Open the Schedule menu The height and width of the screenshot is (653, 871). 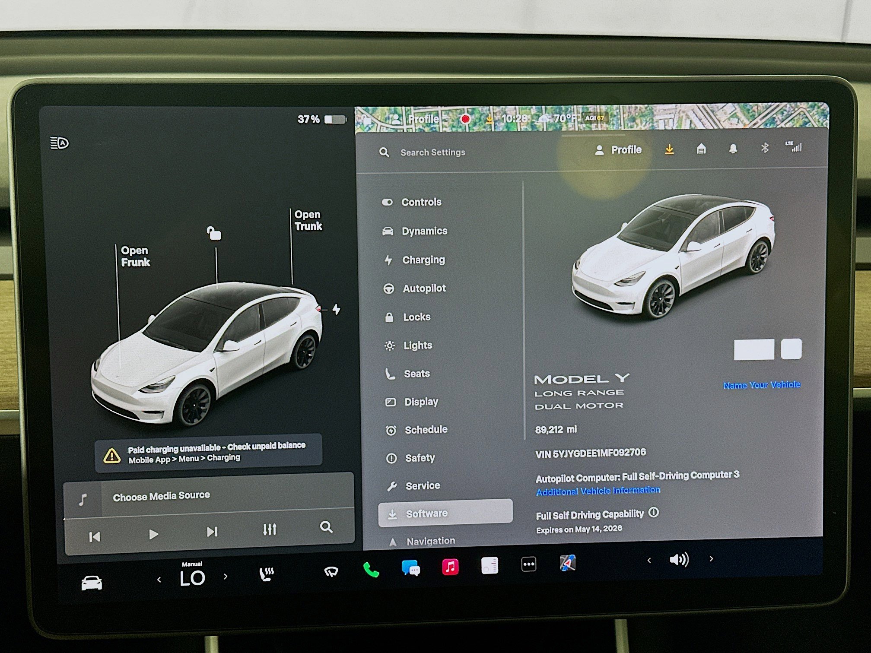tap(416, 430)
